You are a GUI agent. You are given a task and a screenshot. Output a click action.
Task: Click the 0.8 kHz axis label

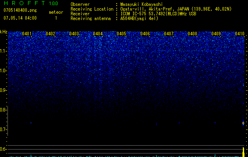coord(4,110)
